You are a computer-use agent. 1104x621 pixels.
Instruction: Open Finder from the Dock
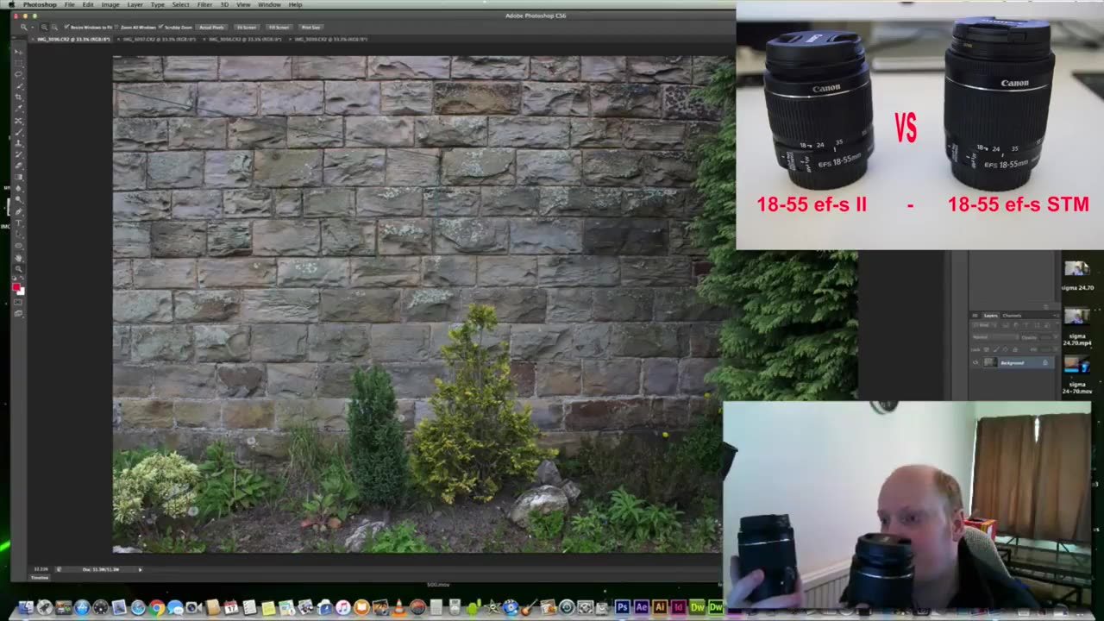26,608
